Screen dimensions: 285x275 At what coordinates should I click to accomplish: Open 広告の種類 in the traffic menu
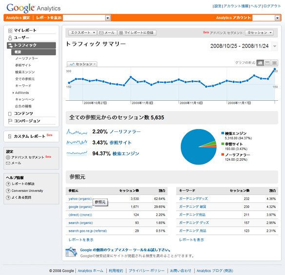tap(23, 106)
